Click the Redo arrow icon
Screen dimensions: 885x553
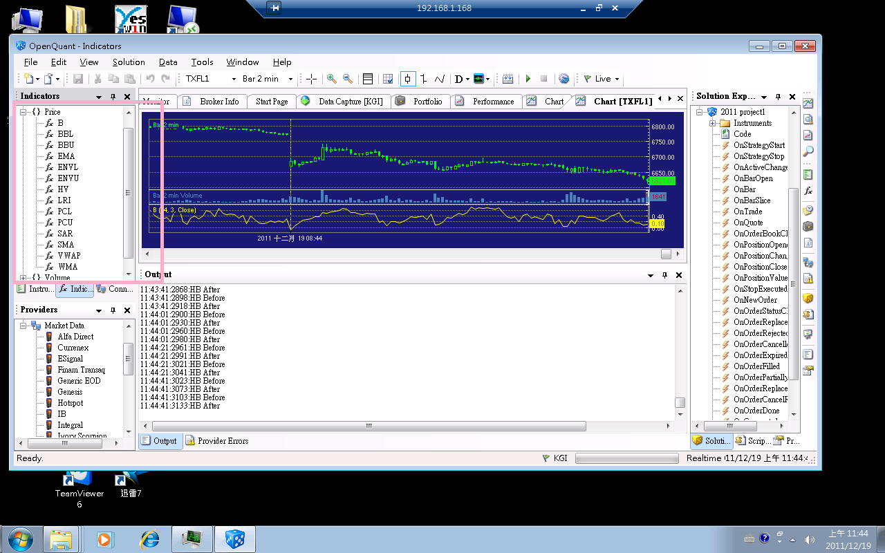[165, 79]
